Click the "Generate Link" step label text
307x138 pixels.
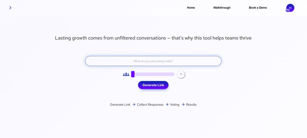[120, 105]
